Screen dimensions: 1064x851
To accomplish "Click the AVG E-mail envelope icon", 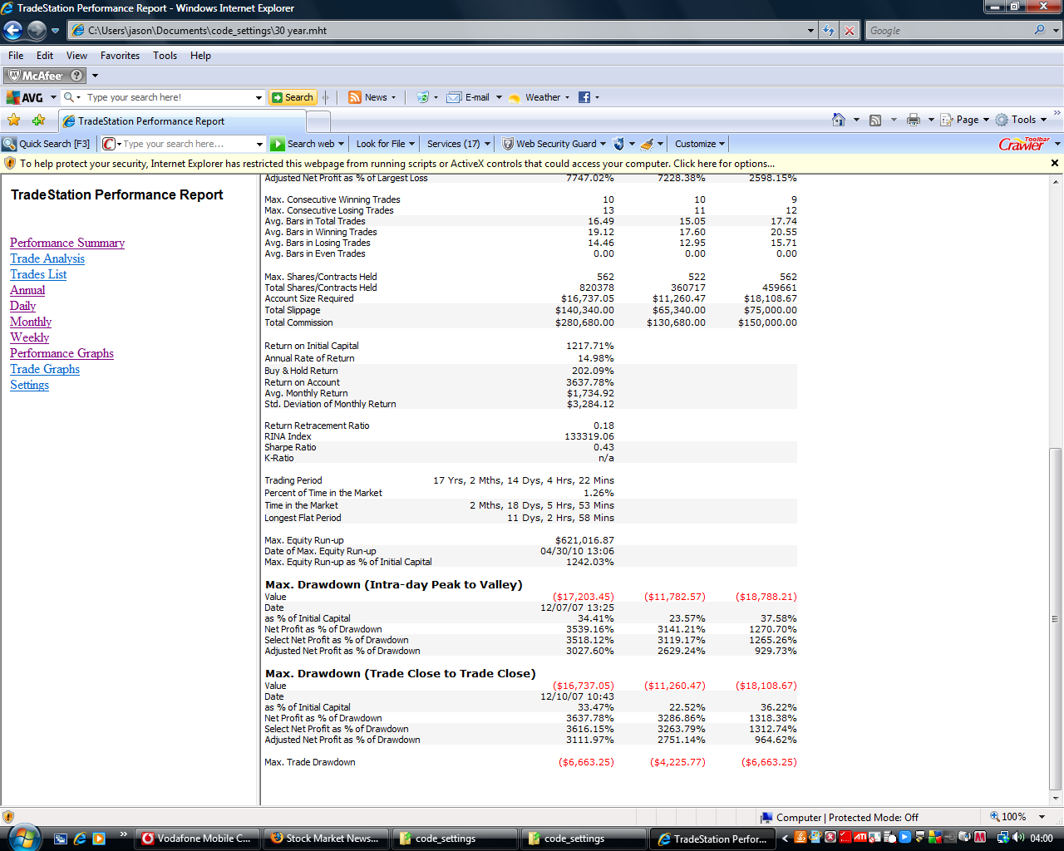I will pyautogui.click(x=454, y=97).
